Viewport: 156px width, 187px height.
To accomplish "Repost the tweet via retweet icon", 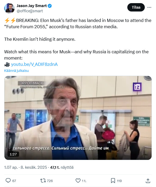I will (x=43, y=180).
